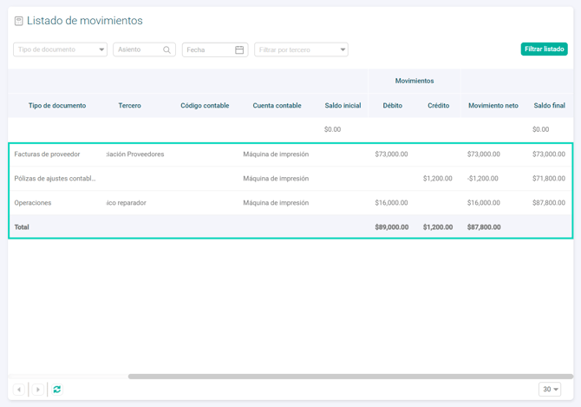Screen dimensions: 581x407
Task: Click the refresh list icon
Action: tap(57, 390)
